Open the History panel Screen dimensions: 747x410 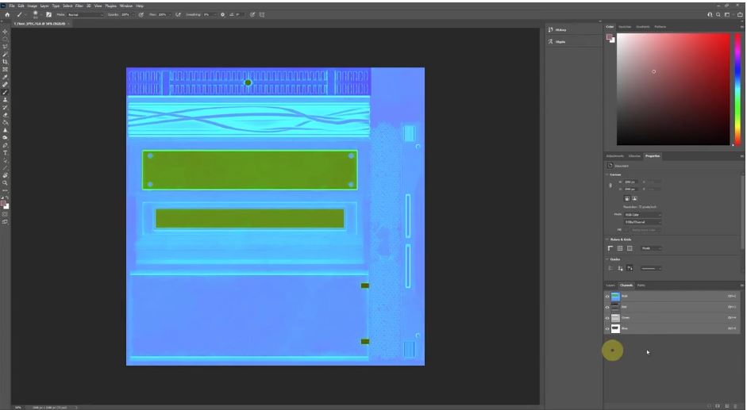560,30
